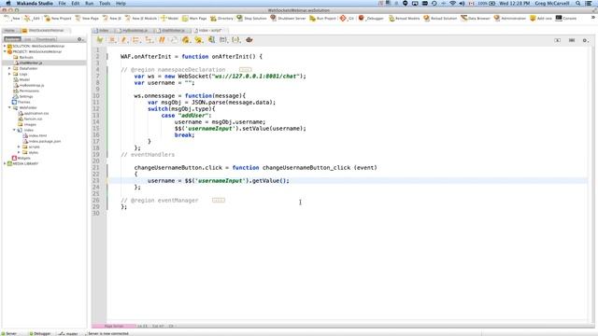The image size is (598, 336).
Task: Click the New JS toolbar button
Action: click(x=112, y=19)
